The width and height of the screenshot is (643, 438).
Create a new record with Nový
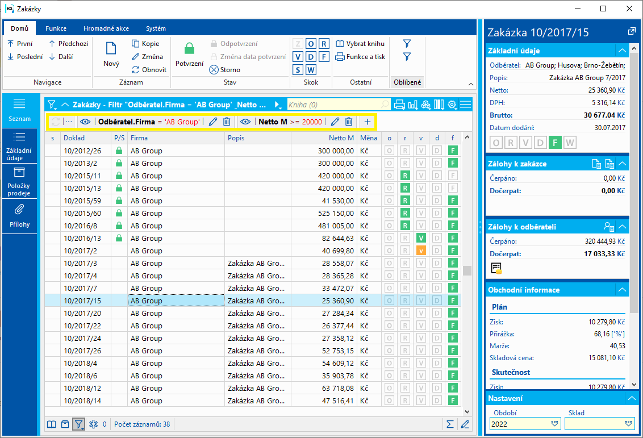(x=111, y=55)
